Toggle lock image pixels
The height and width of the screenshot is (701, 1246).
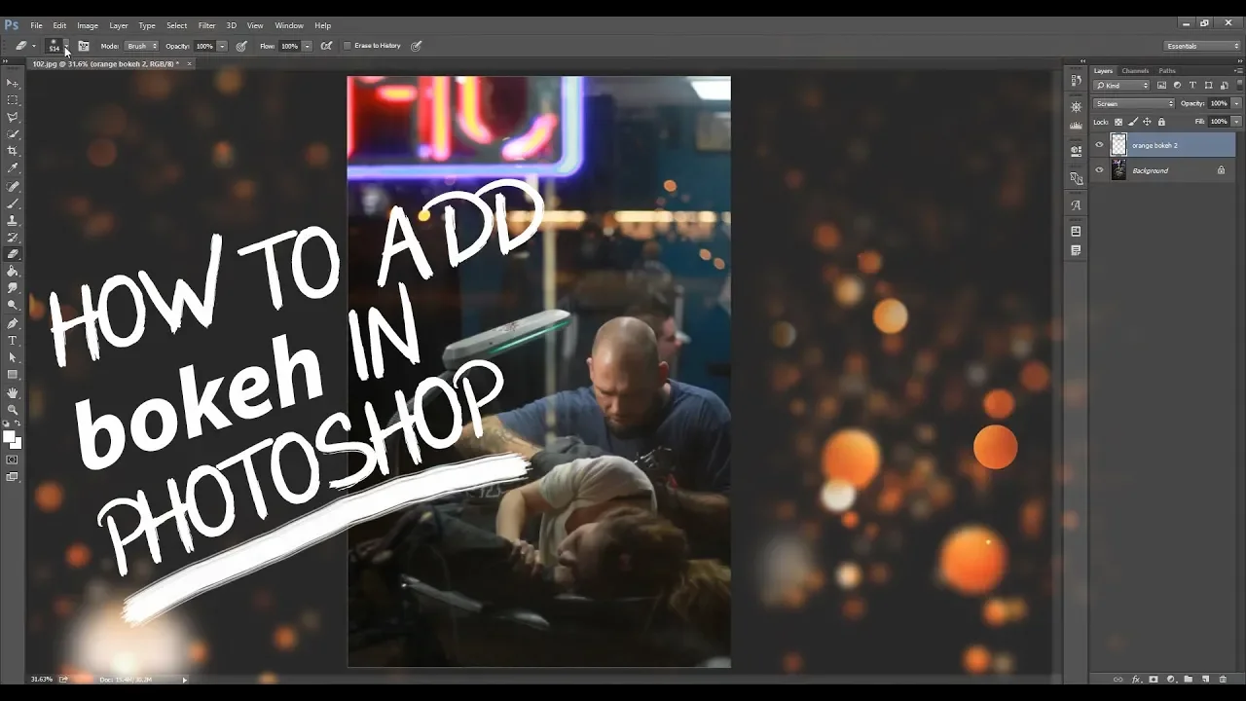1133,122
